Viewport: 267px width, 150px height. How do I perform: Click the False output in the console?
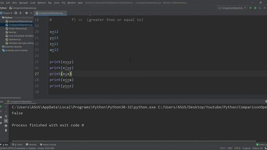point(17,113)
